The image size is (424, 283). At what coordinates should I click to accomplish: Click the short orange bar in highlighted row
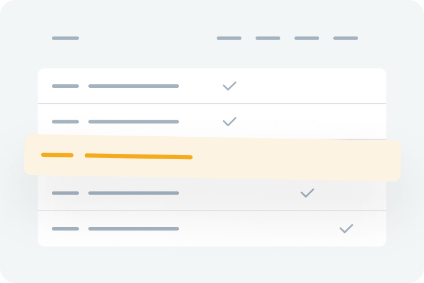point(57,155)
